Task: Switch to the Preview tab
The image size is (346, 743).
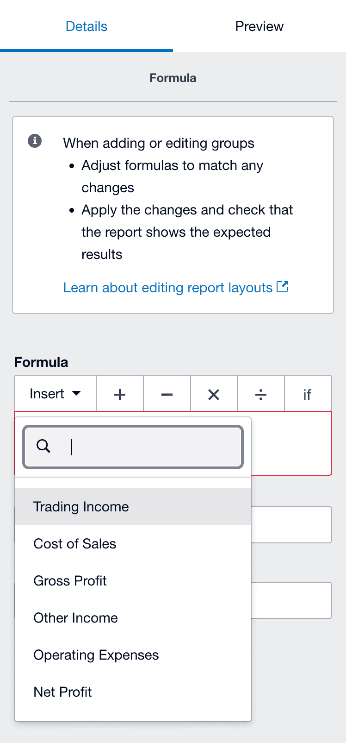Action: pyautogui.click(x=259, y=26)
